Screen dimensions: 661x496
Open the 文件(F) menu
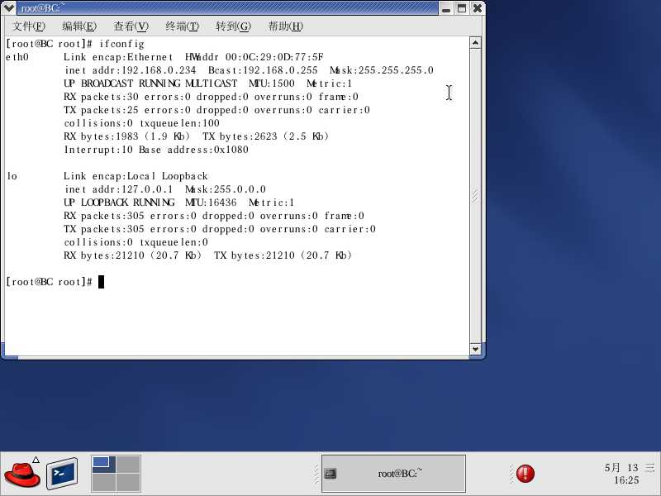[x=29, y=26]
